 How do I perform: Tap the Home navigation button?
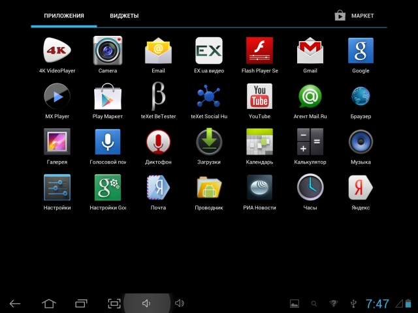pos(49,303)
